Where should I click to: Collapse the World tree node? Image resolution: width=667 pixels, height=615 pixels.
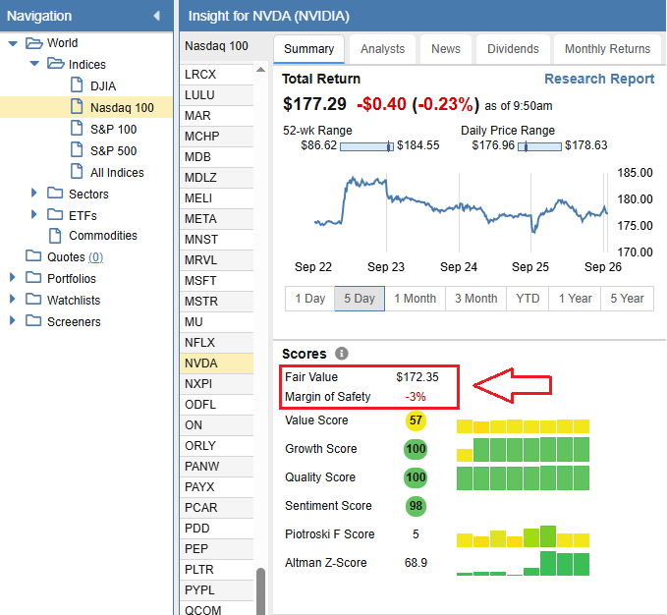click(13, 43)
